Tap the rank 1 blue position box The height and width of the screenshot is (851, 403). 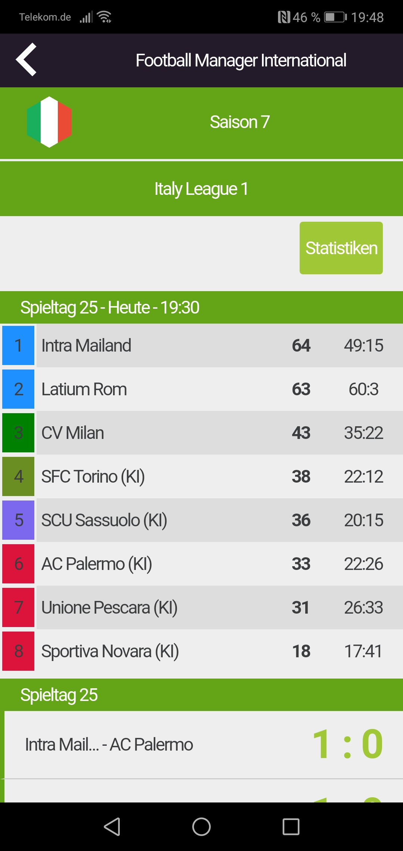[18, 345]
